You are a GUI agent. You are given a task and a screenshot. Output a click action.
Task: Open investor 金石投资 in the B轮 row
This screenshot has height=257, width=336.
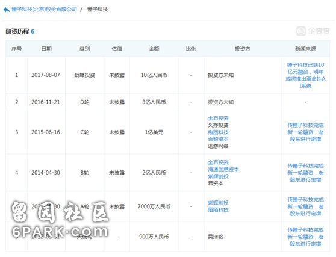pos(218,163)
